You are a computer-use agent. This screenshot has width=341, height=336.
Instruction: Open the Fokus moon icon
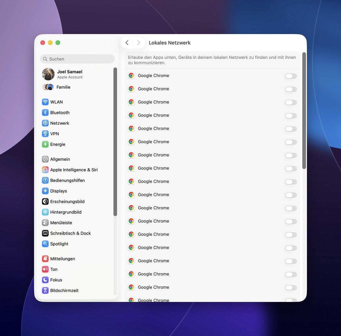[45, 280]
